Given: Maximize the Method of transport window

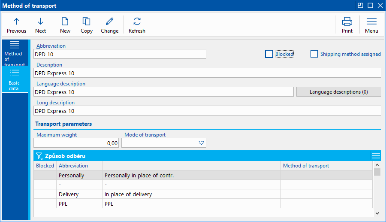Looking at the screenshot, I should pyautogui.click(x=370, y=6).
